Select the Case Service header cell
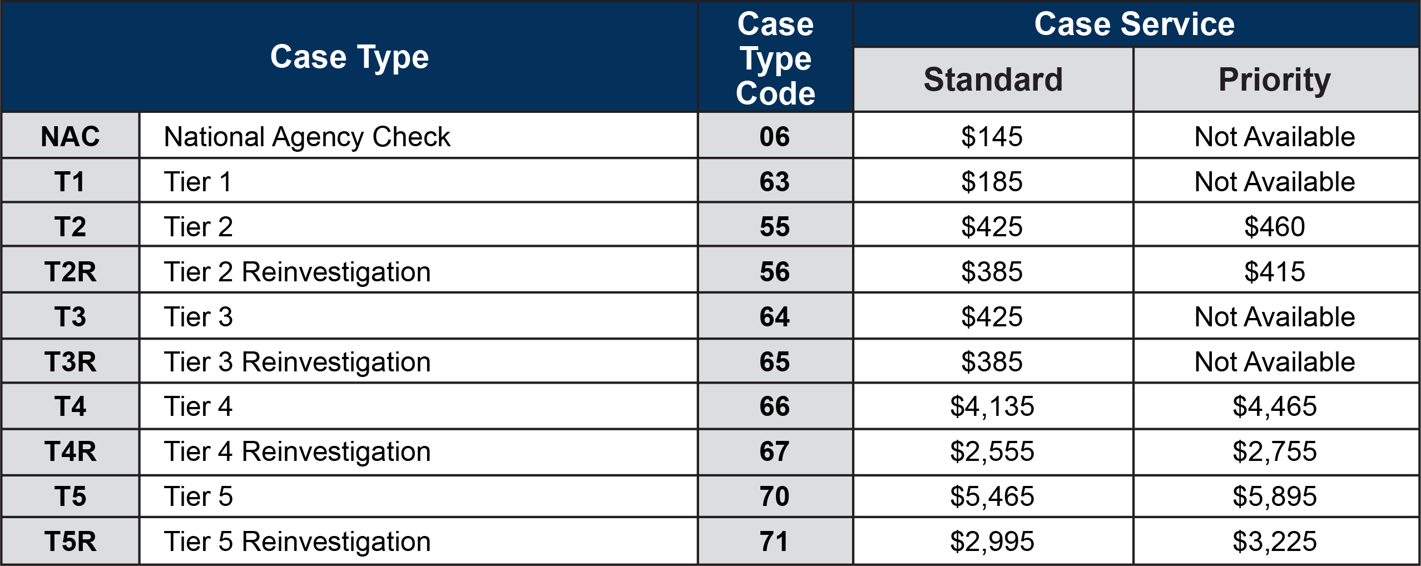Viewport: 1421px width, 566px height. click(x=1135, y=24)
